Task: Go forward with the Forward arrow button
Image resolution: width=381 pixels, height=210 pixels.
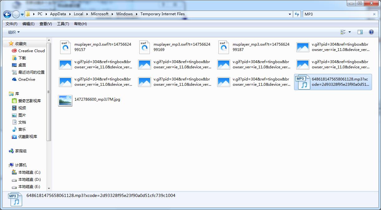Action: pos(16,14)
